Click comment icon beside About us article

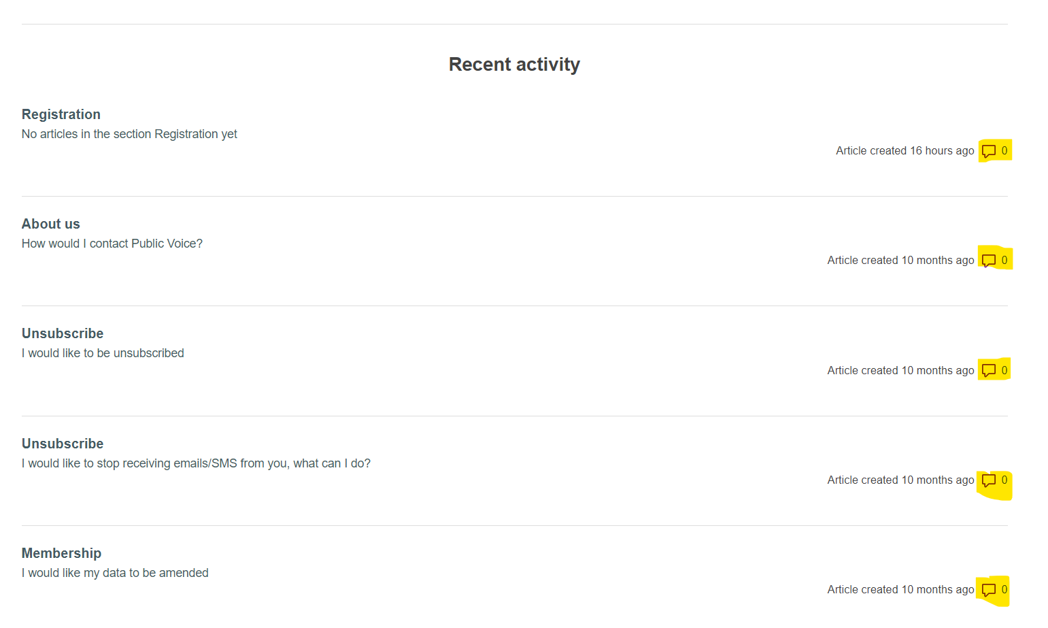[x=989, y=261]
